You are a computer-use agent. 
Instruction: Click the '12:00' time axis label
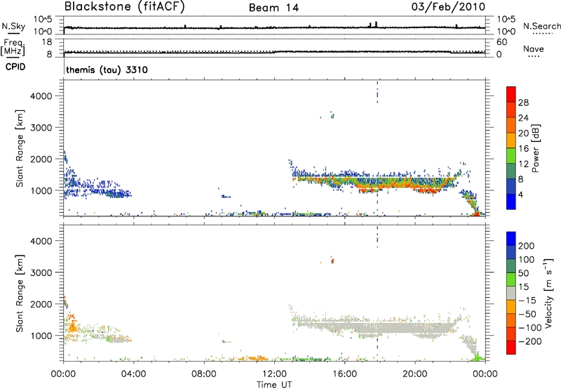[x=273, y=374]
